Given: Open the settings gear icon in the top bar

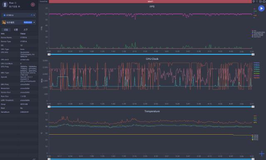Looking at the screenshot, I should tap(254, 1).
